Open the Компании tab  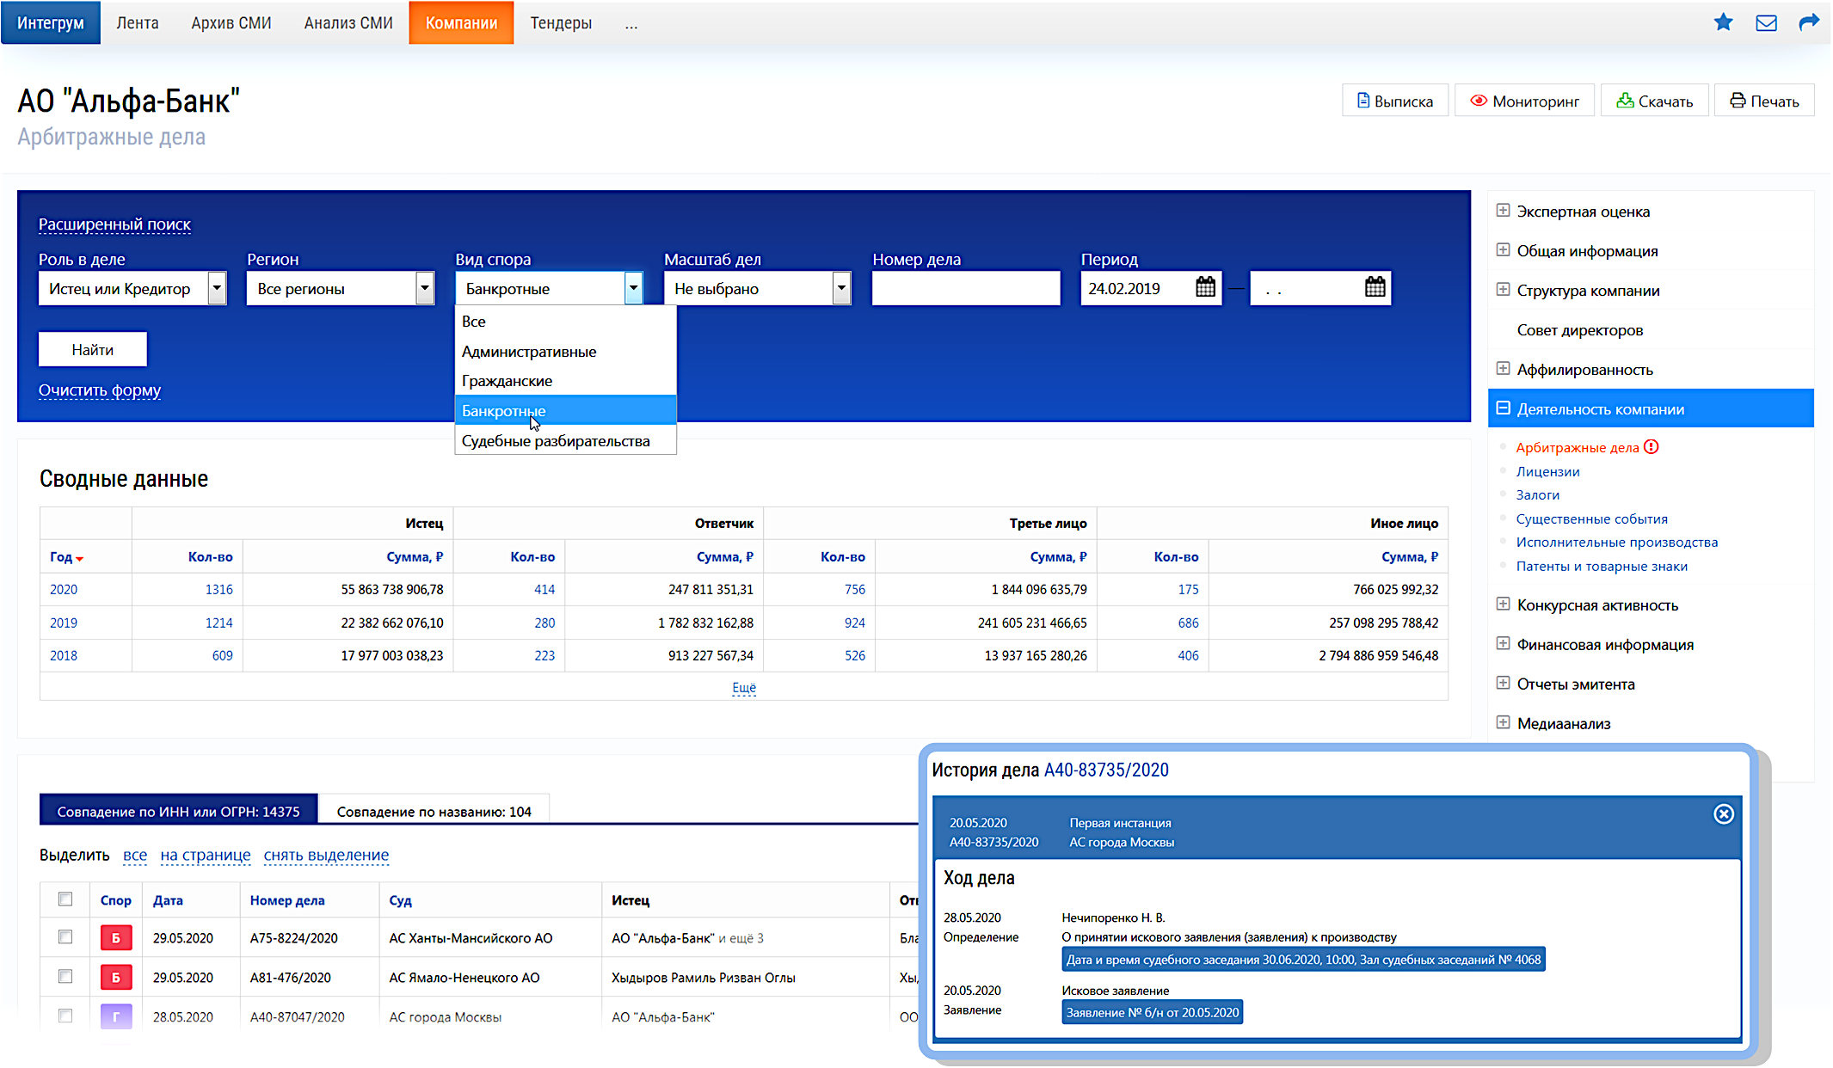point(461,22)
